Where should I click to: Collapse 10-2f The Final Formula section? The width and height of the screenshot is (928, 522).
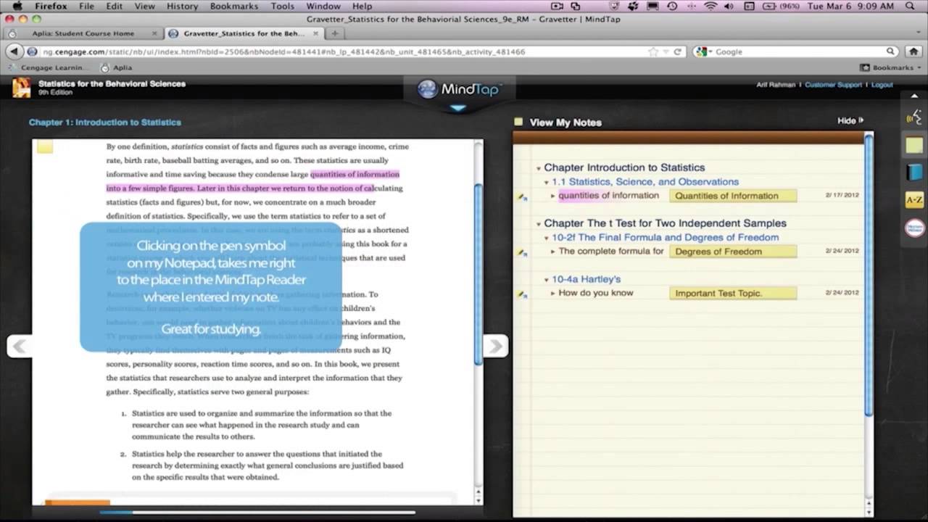tap(547, 238)
